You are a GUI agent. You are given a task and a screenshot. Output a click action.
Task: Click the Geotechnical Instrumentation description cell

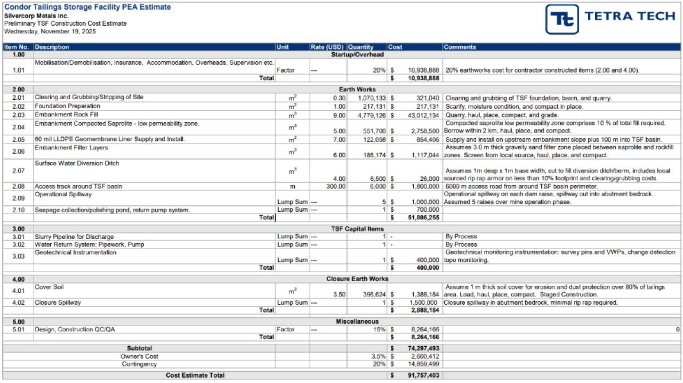[75, 252]
